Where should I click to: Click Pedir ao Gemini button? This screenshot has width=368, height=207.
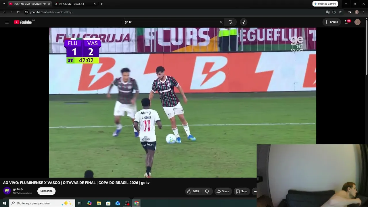(x=325, y=4)
